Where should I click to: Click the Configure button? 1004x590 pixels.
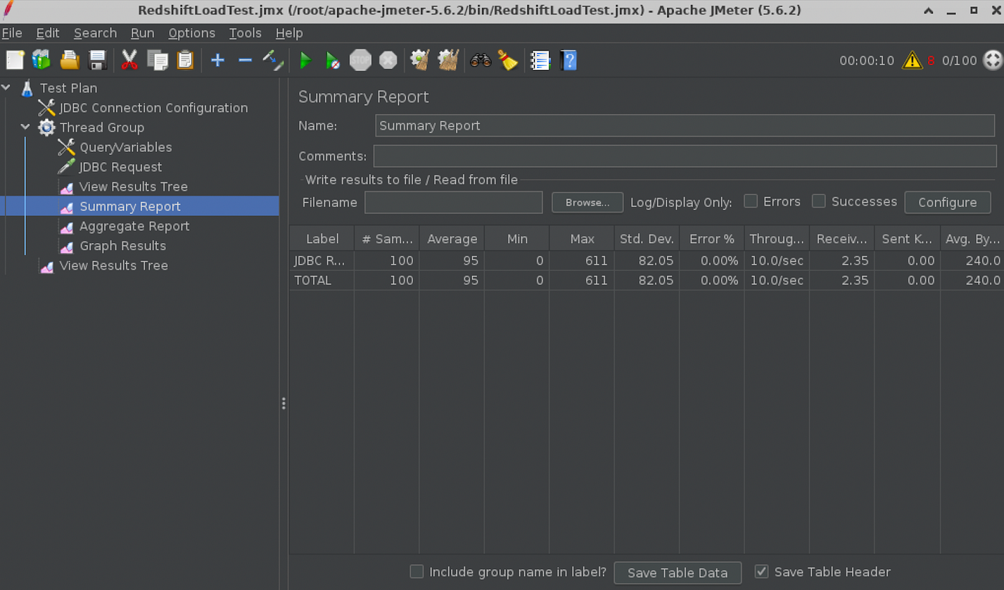(947, 202)
